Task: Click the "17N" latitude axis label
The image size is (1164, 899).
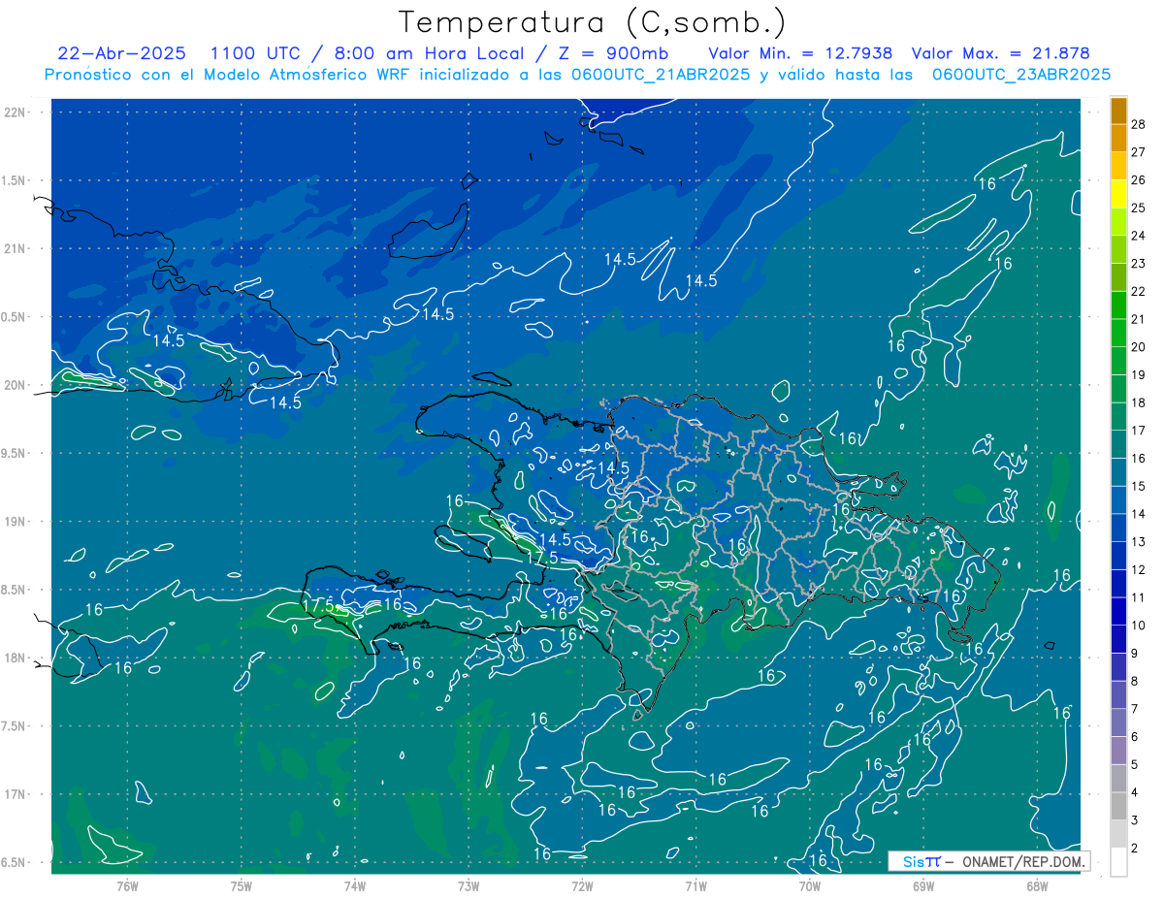Action: click(x=16, y=794)
